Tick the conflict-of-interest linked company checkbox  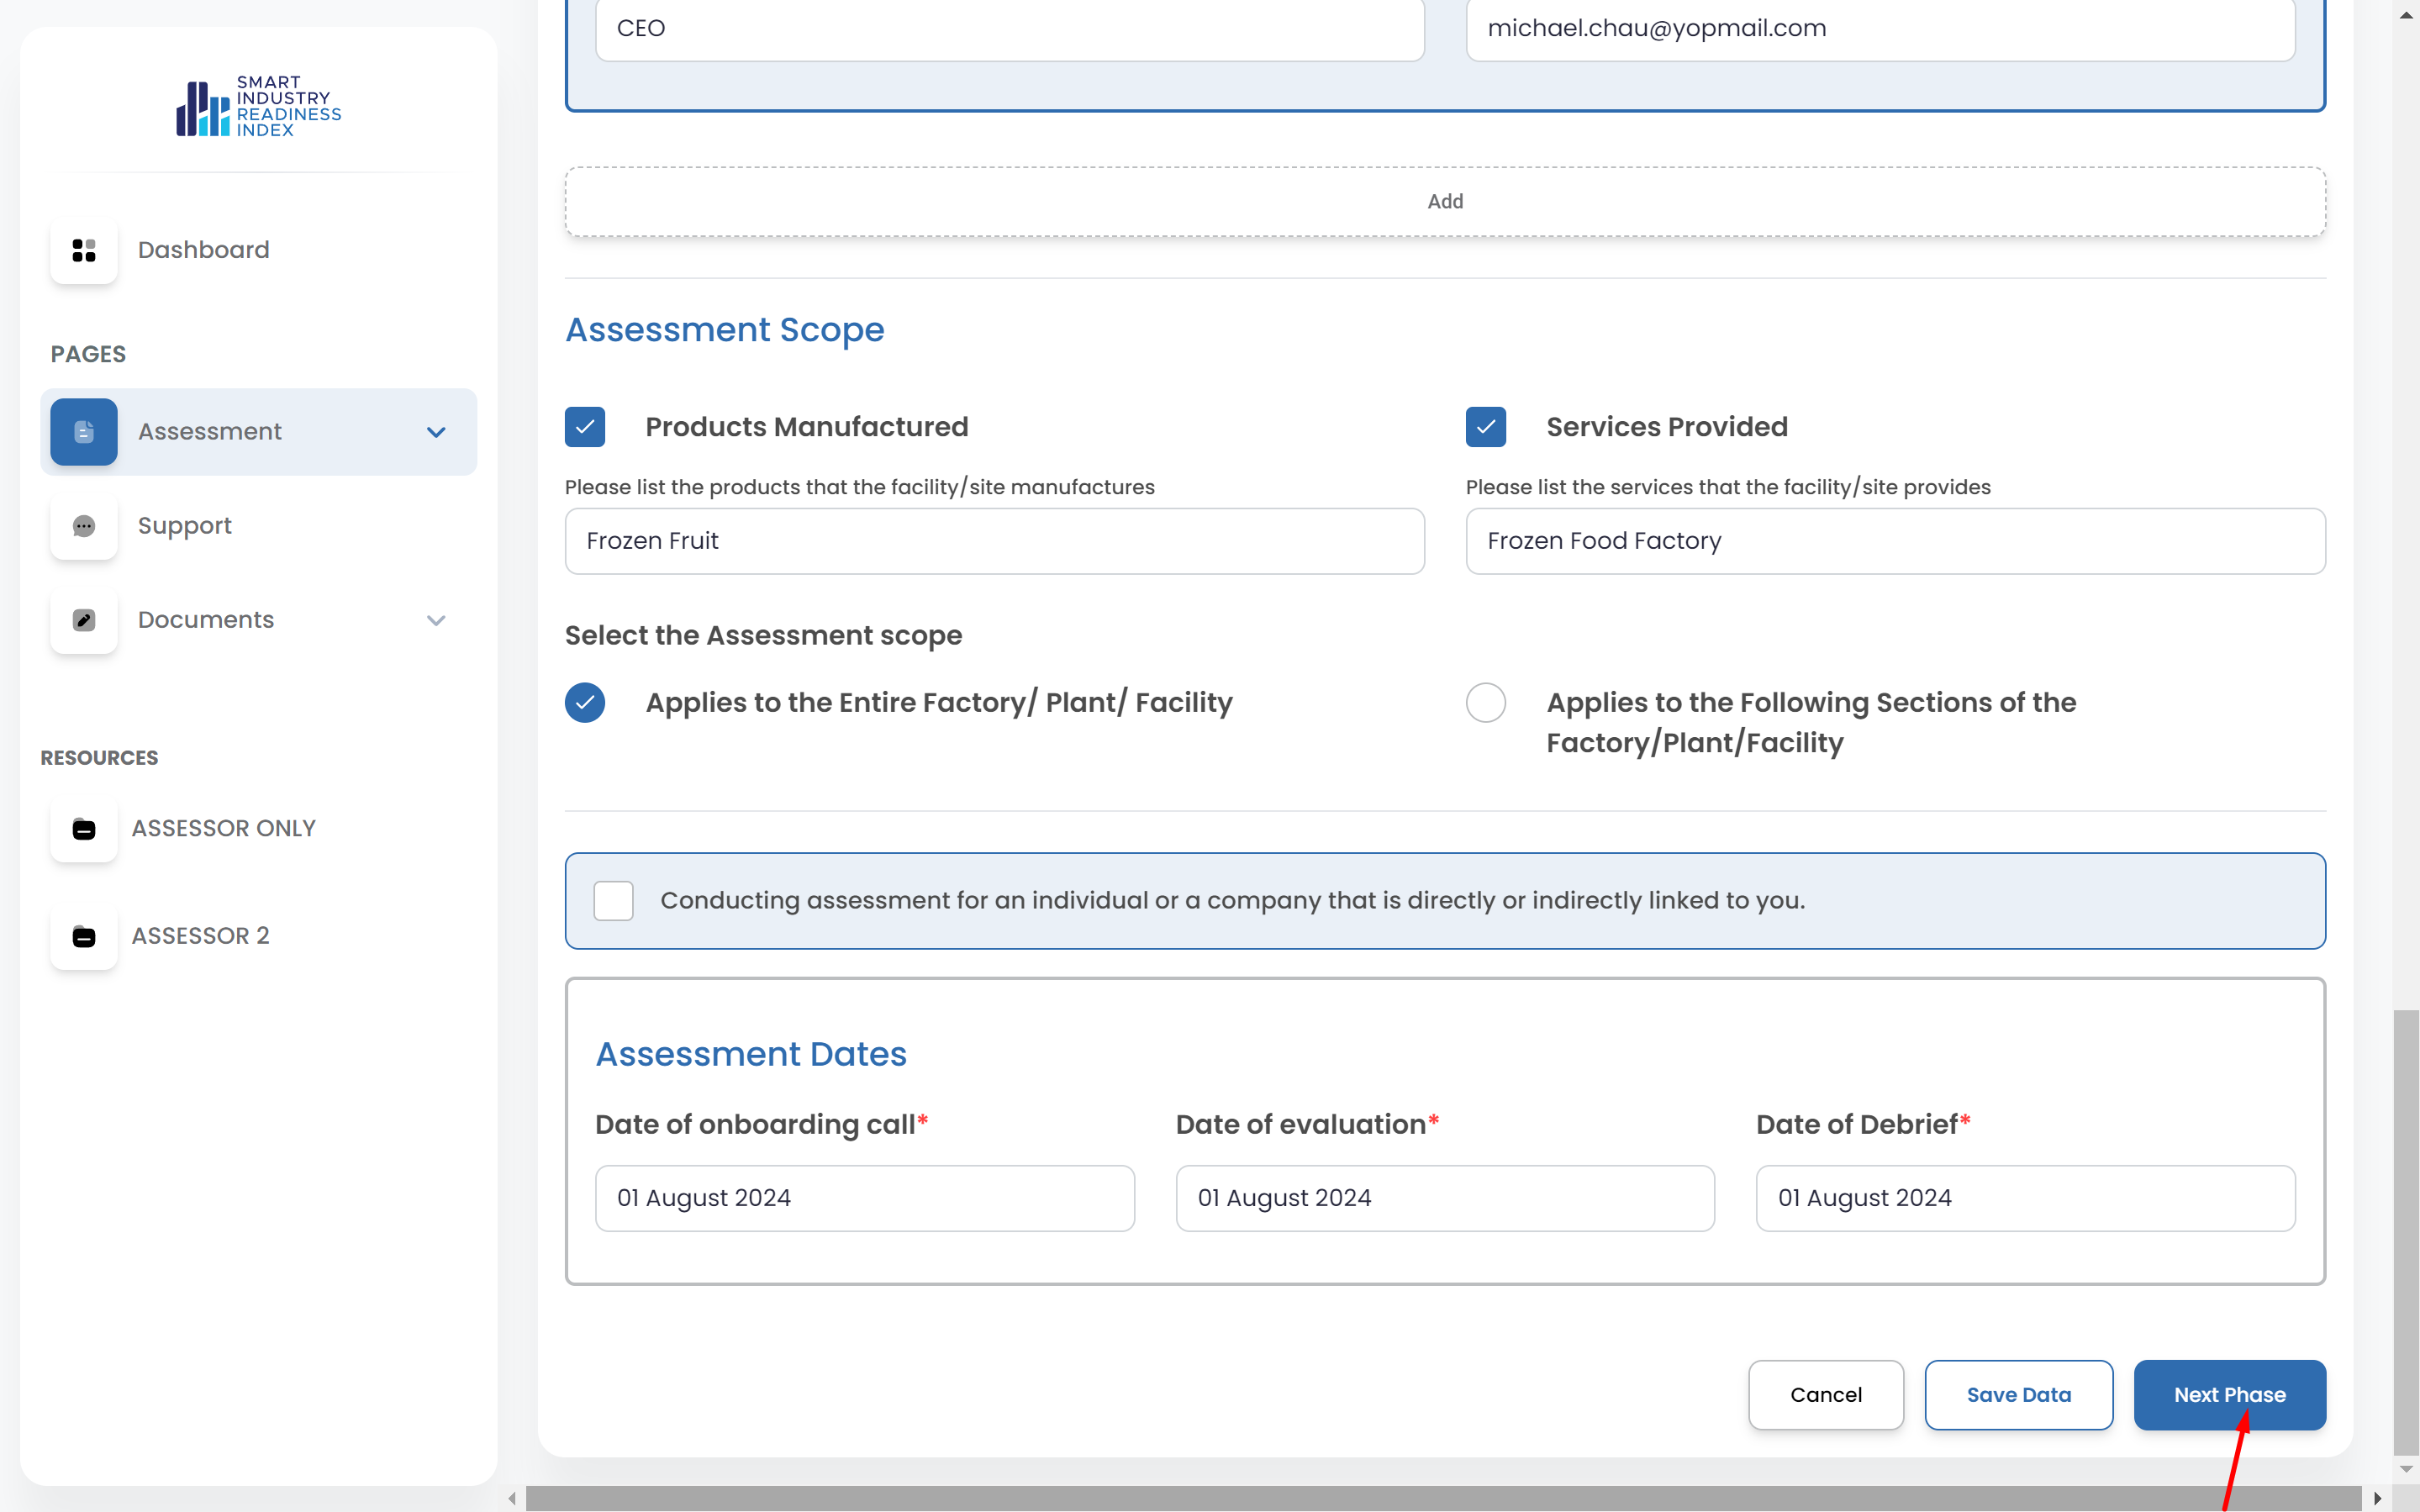(x=613, y=900)
